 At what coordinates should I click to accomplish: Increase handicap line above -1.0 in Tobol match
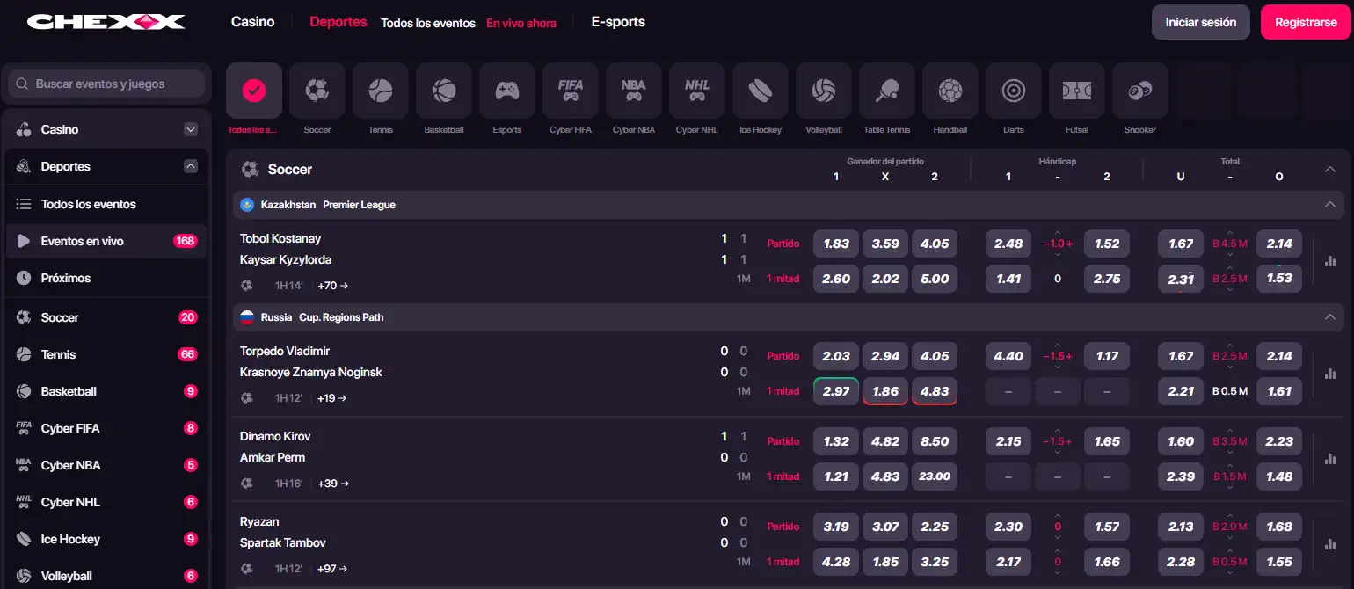(1058, 234)
